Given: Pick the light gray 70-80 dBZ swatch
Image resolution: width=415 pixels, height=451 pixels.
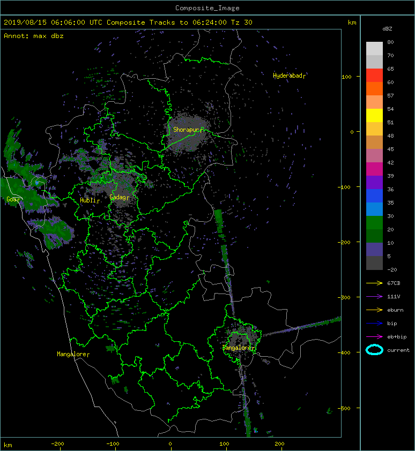Looking at the screenshot, I should [374, 49].
